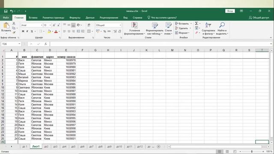
Task: Open the font size 10 dropdown
Action: point(51,25)
